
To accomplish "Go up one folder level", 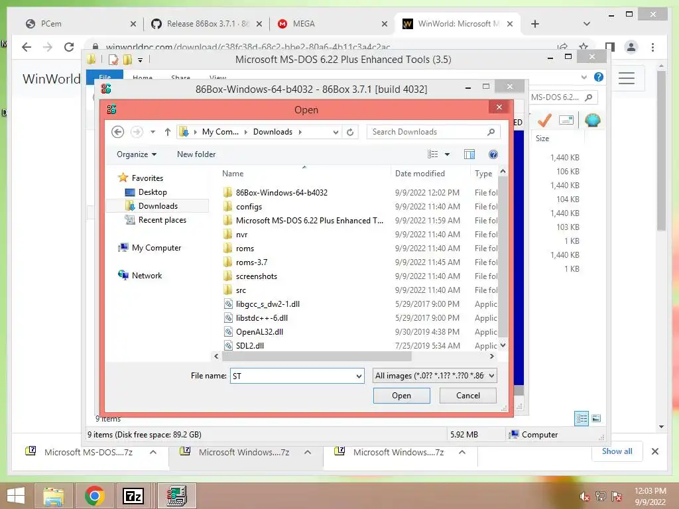I will tap(168, 132).
